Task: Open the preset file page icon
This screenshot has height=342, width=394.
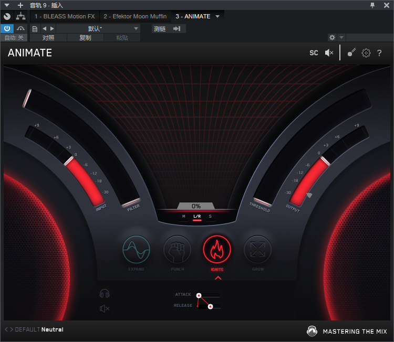Action: (35, 29)
